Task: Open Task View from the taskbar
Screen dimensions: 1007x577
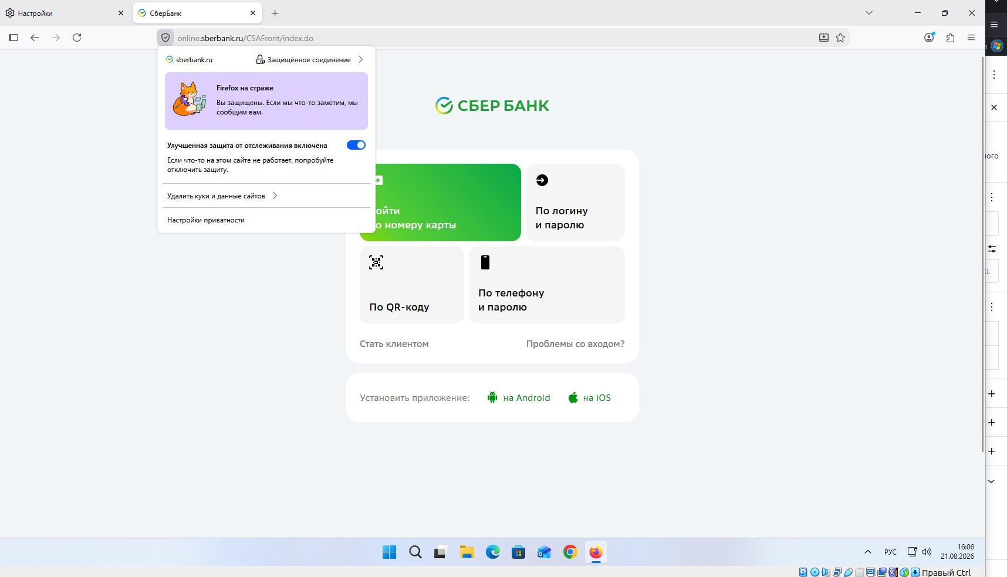Action: click(x=440, y=552)
